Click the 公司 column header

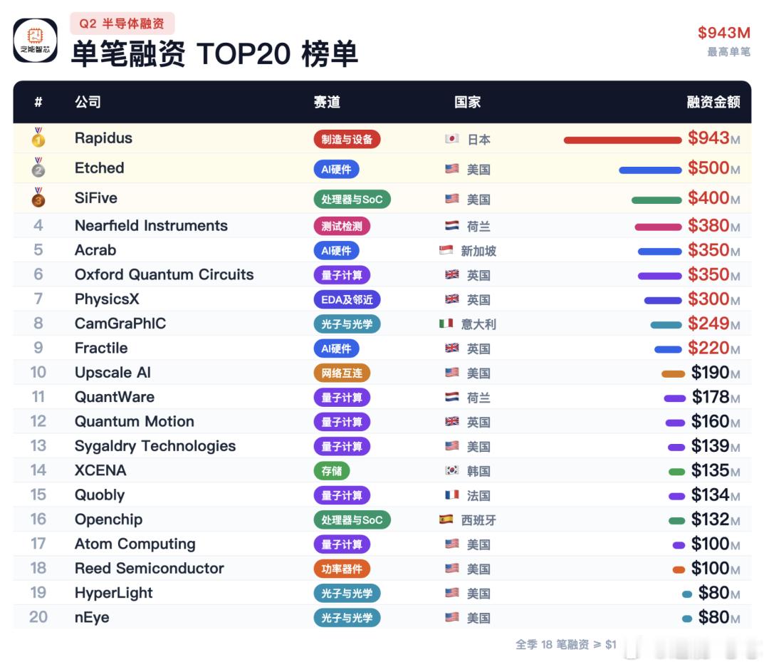pyautogui.click(x=88, y=102)
